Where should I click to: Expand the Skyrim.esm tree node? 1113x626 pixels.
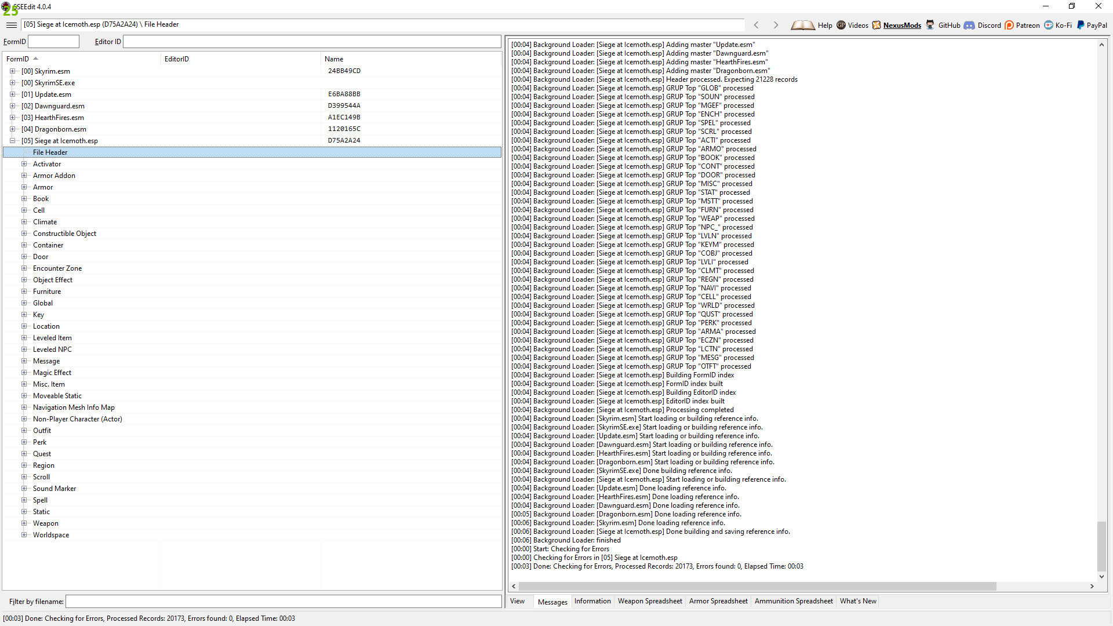click(12, 71)
